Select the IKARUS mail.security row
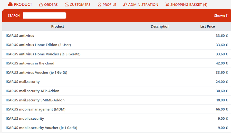231x133 pixels. [x=117, y=82]
